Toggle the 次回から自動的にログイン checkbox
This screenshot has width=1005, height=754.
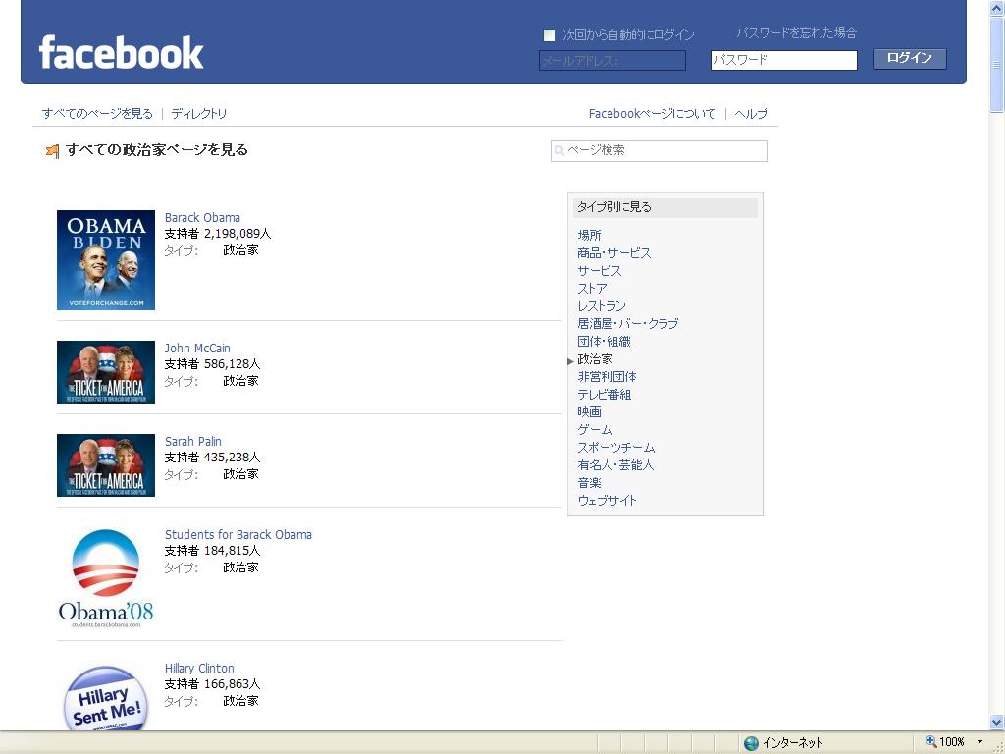point(549,36)
